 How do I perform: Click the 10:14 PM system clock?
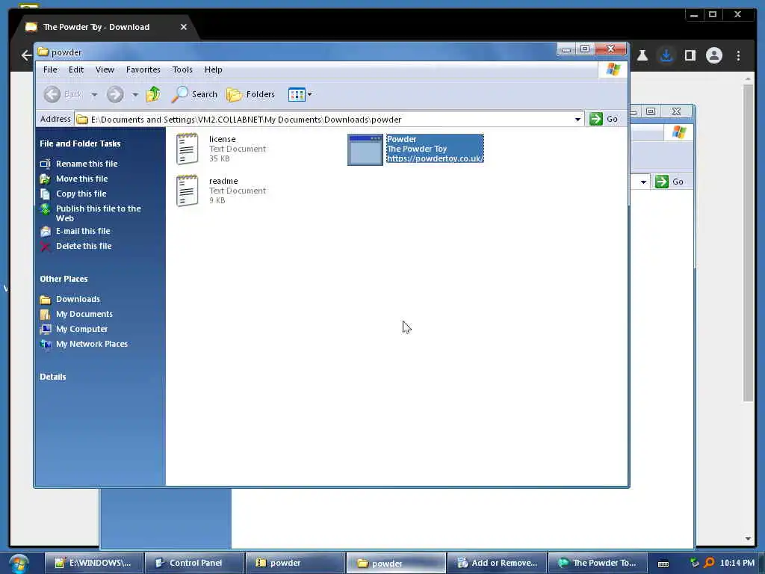737,563
